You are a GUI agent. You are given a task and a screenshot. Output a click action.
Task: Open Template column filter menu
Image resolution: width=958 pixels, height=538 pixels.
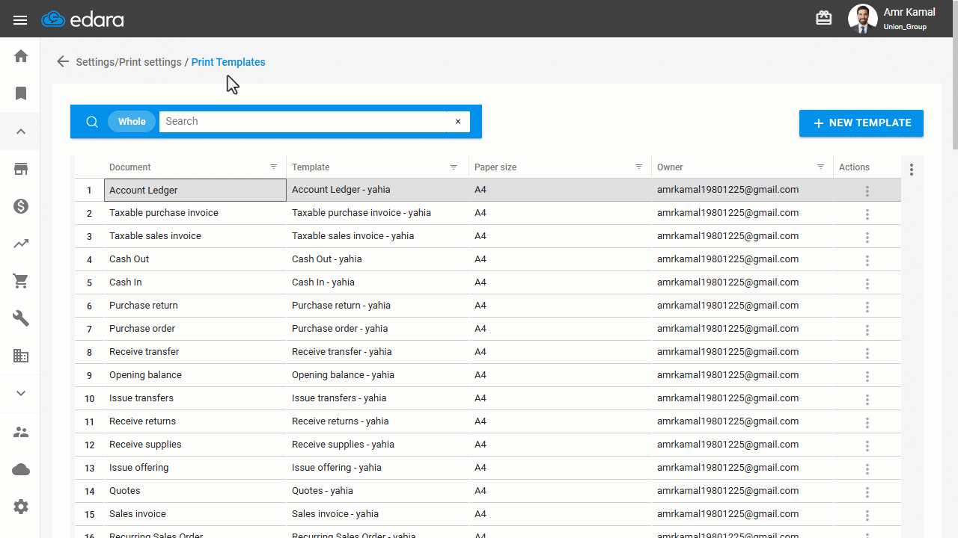(454, 167)
